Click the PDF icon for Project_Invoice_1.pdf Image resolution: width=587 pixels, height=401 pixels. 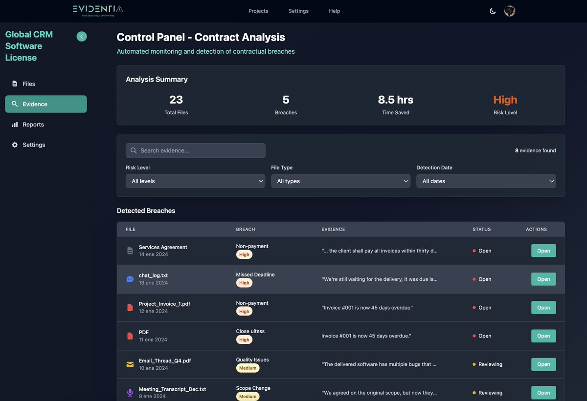point(130,307)
